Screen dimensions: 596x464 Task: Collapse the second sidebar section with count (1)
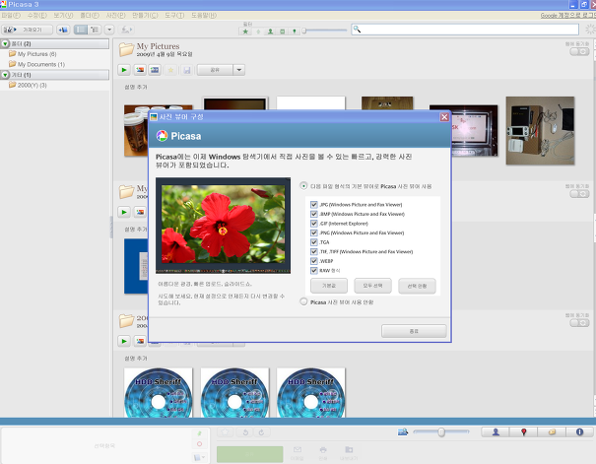(x=5, y=75)
